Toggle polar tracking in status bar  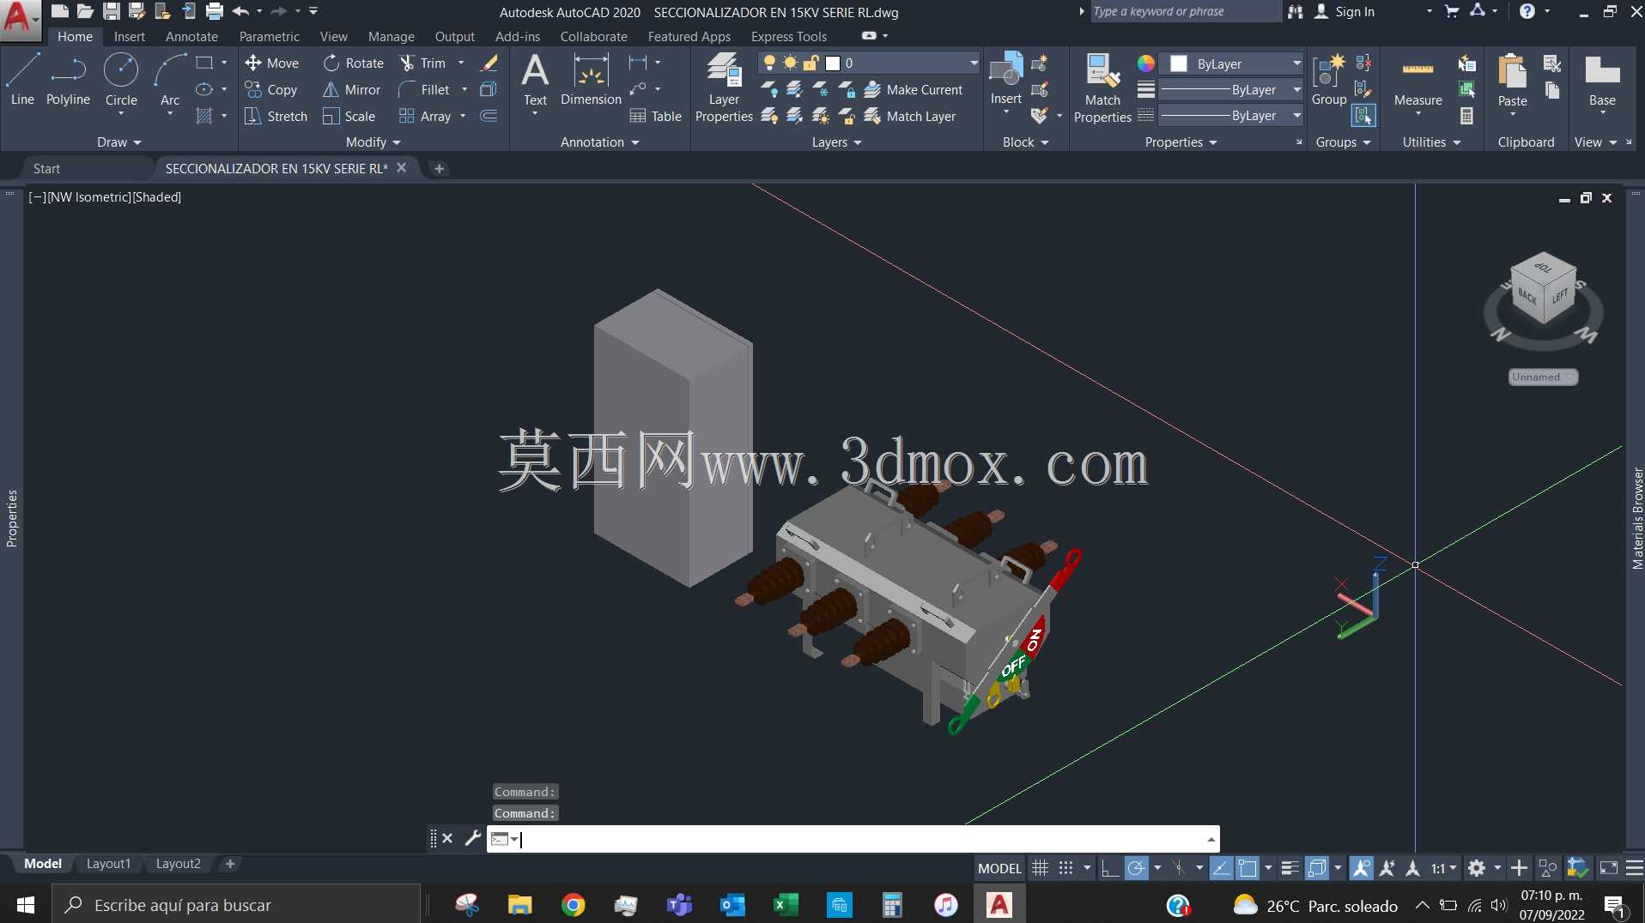click(1136, 868)
